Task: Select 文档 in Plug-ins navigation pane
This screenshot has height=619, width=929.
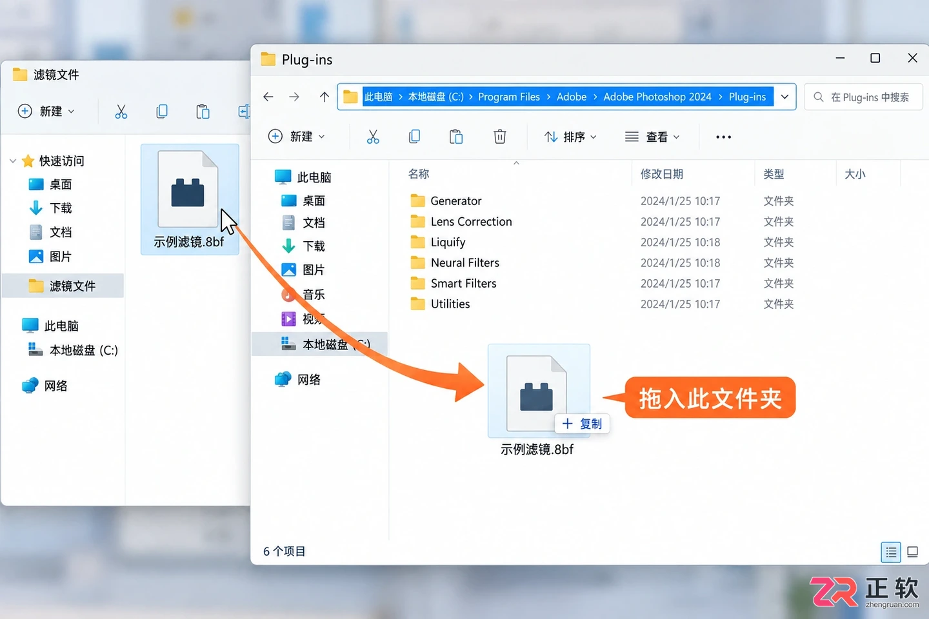Action: tap(303, 222)
